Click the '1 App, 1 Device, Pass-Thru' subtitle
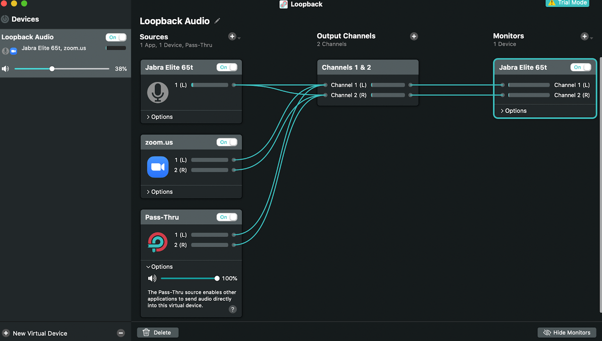The width and height of the screenshot is (602, 341). tap(176, 45)
